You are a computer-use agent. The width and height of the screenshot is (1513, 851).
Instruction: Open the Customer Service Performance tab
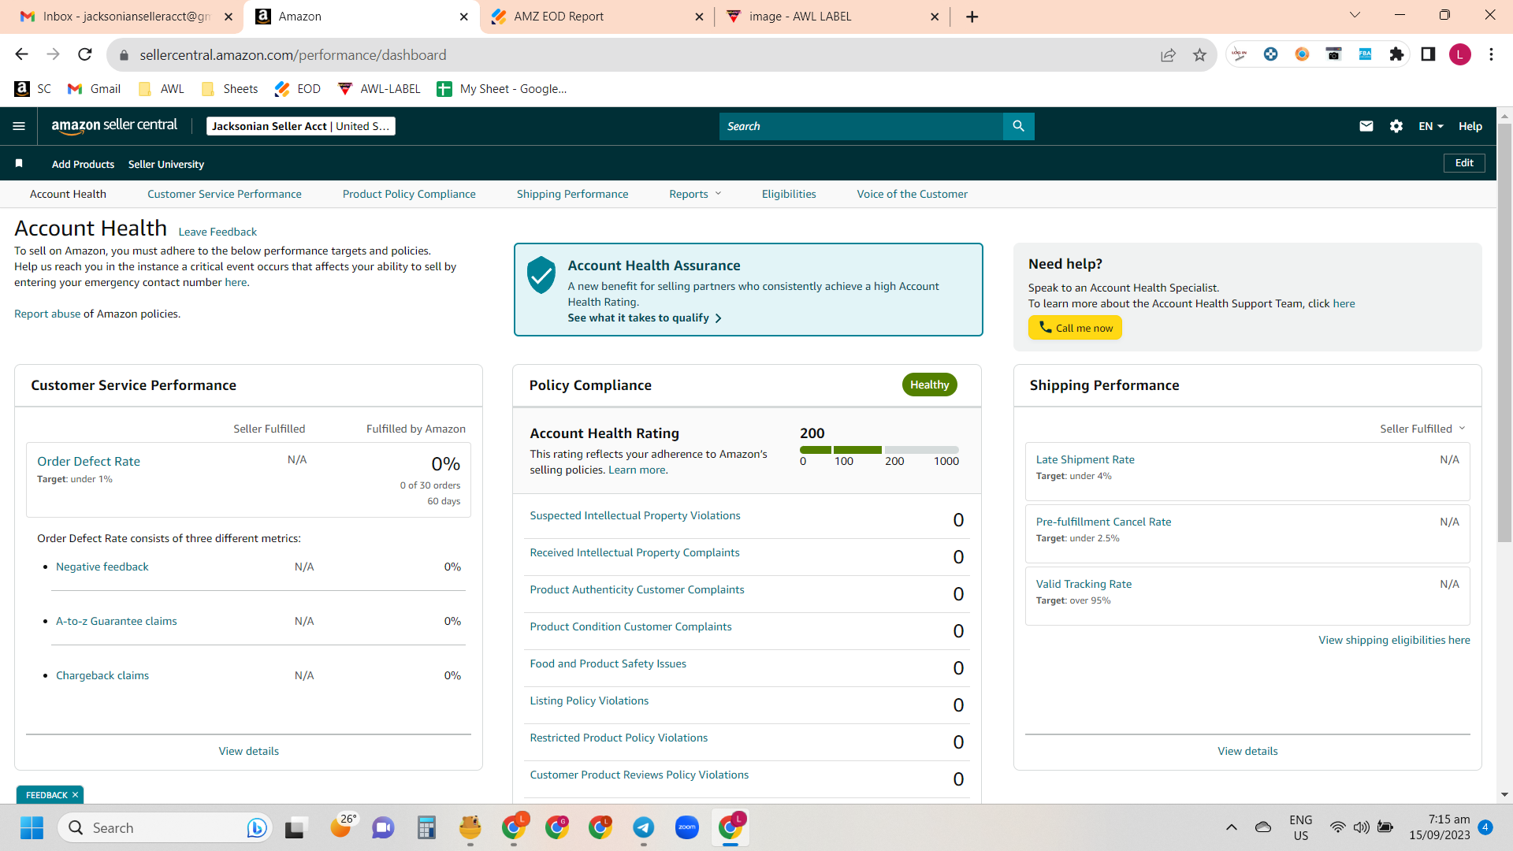[x=225, y=194]
